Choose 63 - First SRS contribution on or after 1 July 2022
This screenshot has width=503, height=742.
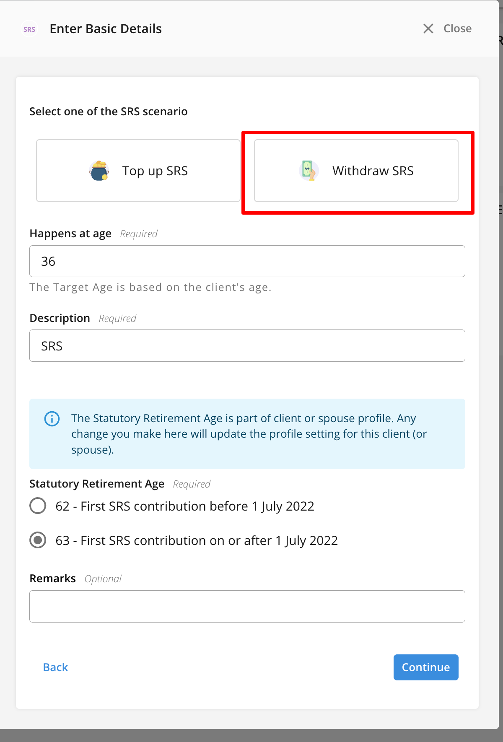click(x=38, y=540)
